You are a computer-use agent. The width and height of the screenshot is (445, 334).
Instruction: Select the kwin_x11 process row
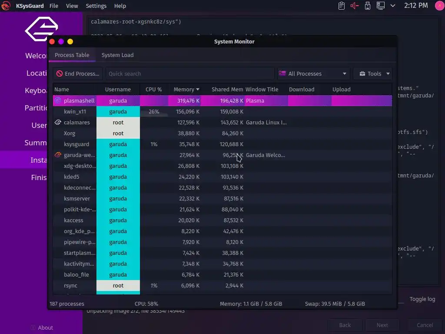(x=222, y=112)
